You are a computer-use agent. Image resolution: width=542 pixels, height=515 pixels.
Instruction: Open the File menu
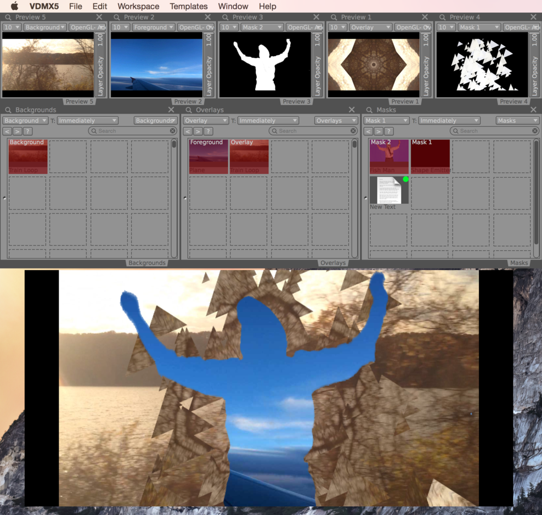point(75,6)
